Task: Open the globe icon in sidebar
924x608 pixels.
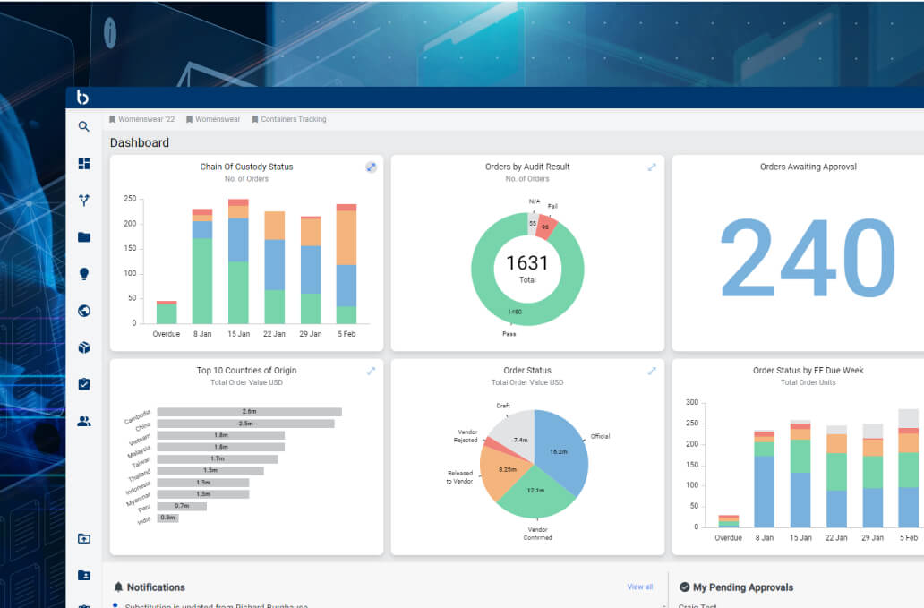Action: click(x=84, y=311)
